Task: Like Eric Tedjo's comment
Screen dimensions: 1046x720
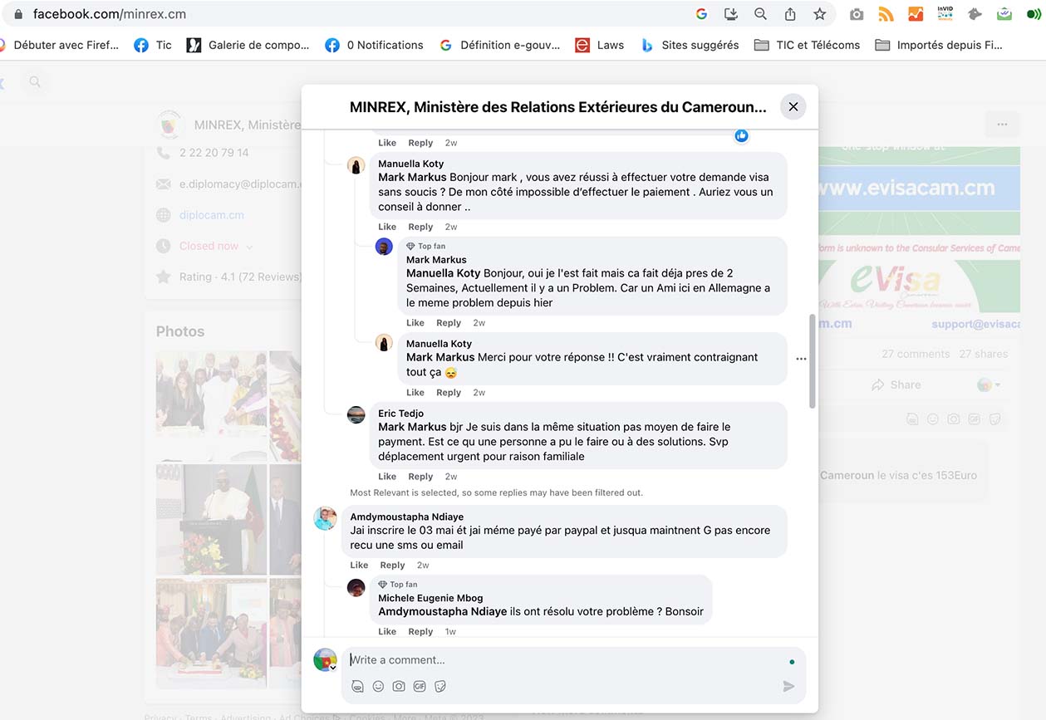Action: coord(387,477)
